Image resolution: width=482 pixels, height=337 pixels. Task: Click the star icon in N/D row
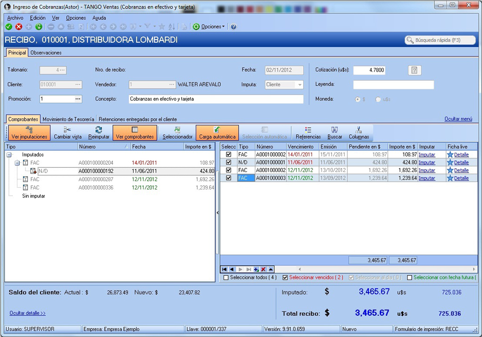pyautogui.click(x=450, y=163)
